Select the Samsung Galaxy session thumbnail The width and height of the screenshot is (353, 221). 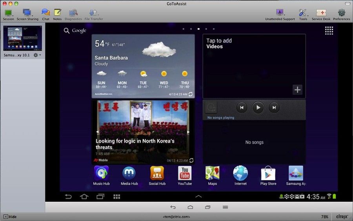click(22, 38)
